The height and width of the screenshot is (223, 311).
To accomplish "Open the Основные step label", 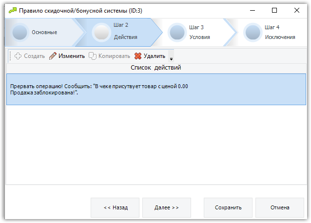I will coord(44,32).
